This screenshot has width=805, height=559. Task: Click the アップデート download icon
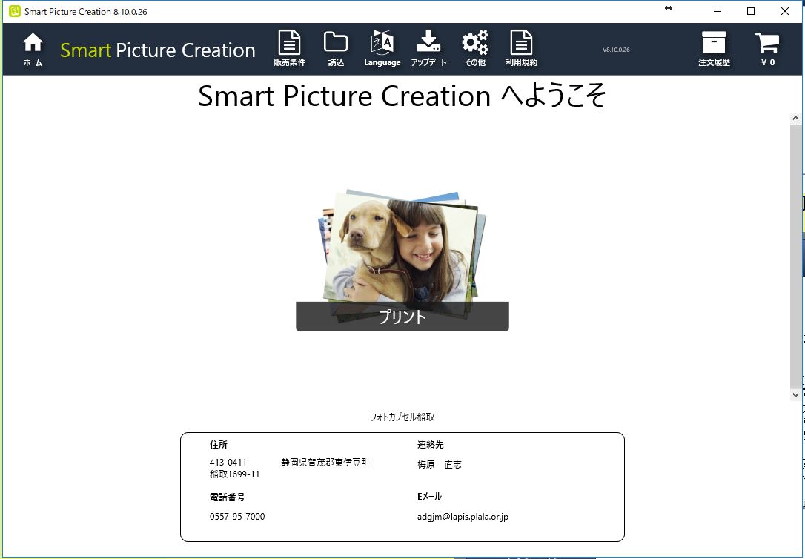pyautogui.click(x=428, y=49)
